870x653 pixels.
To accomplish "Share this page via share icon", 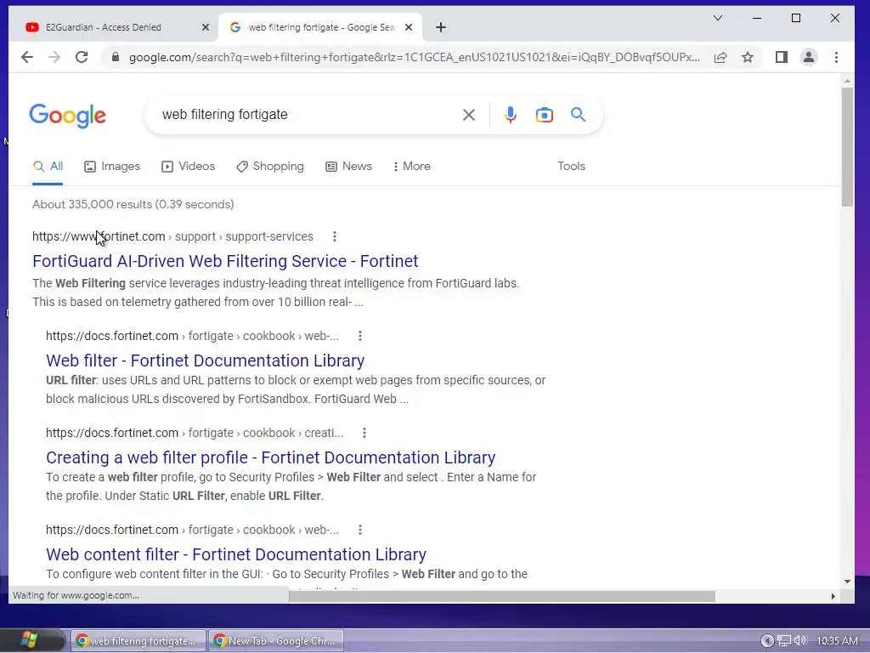I will click(720, 57).
